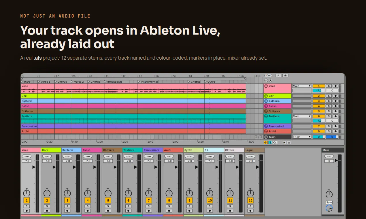366x219 pixels.
Task: Unfold the Percussioni track in the track list
Action: 266,126
